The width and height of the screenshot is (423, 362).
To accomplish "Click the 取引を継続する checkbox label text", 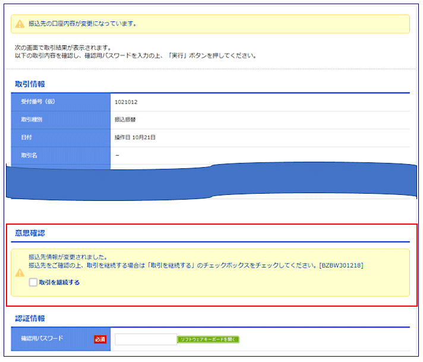I will click(x=59, y=282).
